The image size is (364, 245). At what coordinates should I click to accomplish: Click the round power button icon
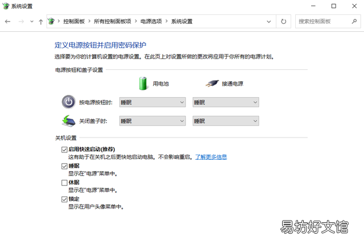tap(68, 102)
